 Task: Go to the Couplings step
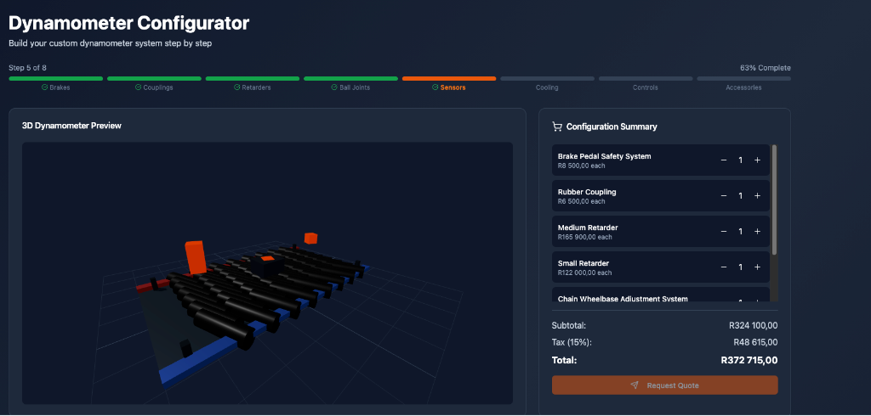155,87
